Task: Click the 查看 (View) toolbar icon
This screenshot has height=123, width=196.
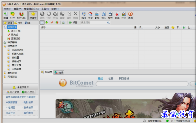Action: [62, 15]
